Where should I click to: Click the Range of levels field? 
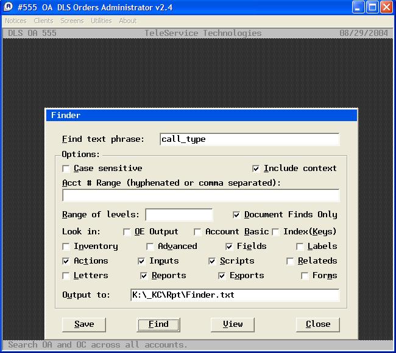coord(179,215)
